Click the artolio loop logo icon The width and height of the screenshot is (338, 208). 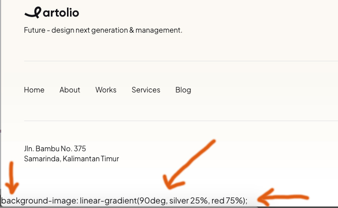(30, 13)
